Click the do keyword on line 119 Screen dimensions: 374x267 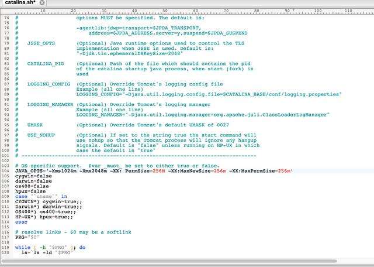pos(82,248)
